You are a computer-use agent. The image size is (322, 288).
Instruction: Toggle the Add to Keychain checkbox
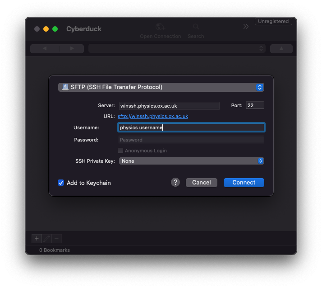[61, 183]
